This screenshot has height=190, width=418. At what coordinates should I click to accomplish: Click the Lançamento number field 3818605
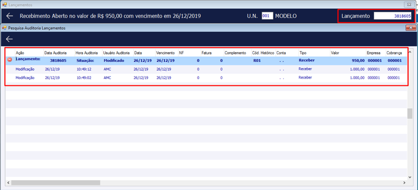[392, 16]
